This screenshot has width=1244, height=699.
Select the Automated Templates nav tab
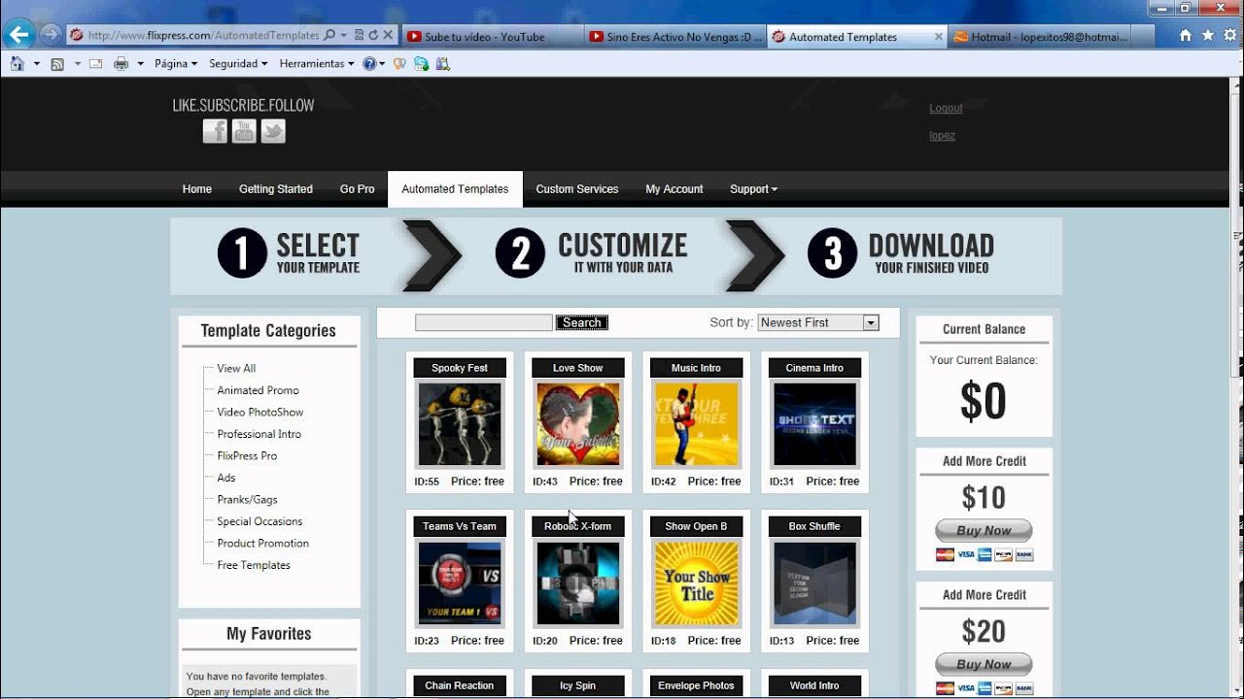pyautogui.click(x=455, y=189)
